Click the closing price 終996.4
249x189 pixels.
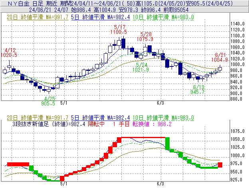[x=151, y=10]
